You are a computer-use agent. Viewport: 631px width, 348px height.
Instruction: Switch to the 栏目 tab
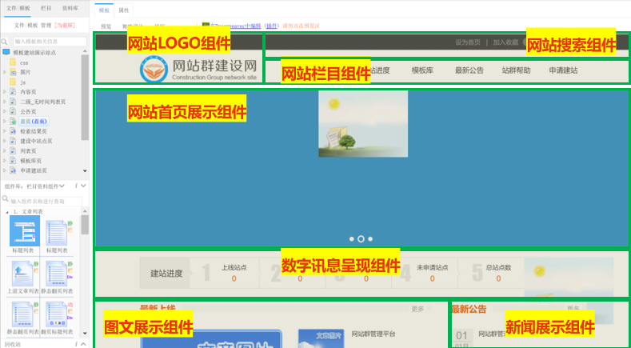coord(46,8)
